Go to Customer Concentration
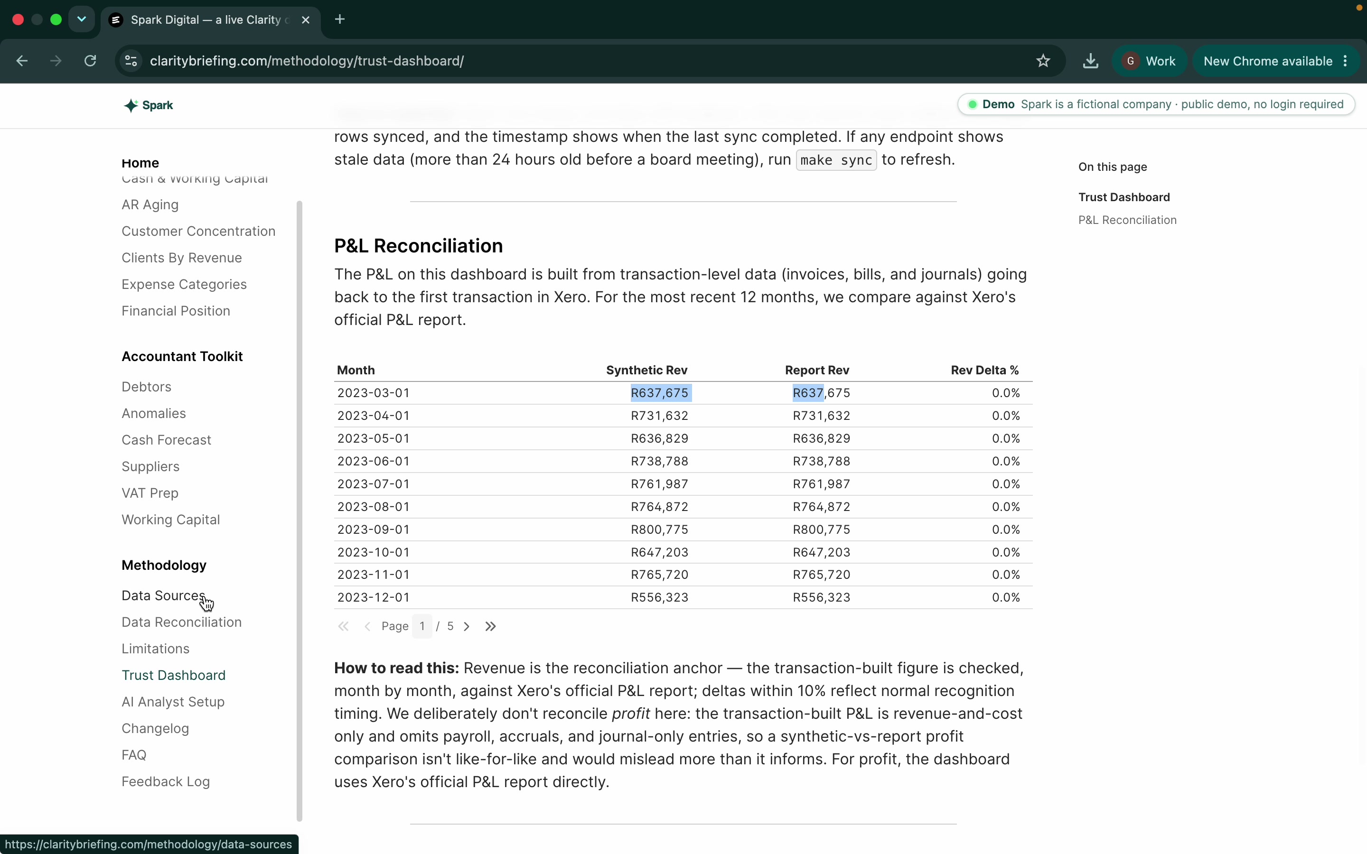 click(198, 231)
